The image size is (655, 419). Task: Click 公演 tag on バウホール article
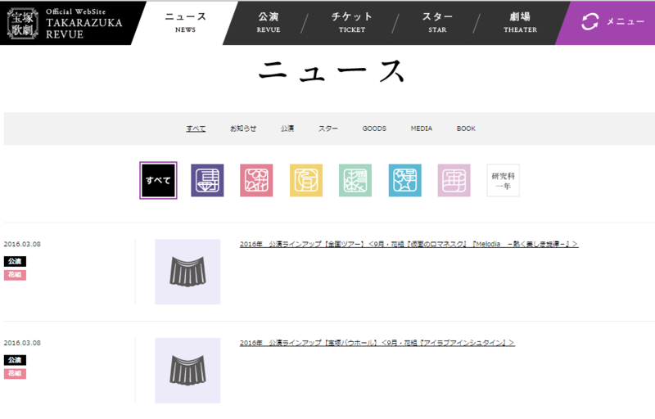pos(15,360)
